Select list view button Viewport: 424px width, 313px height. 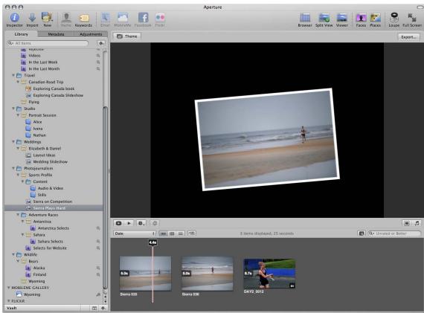click(181, 233)
